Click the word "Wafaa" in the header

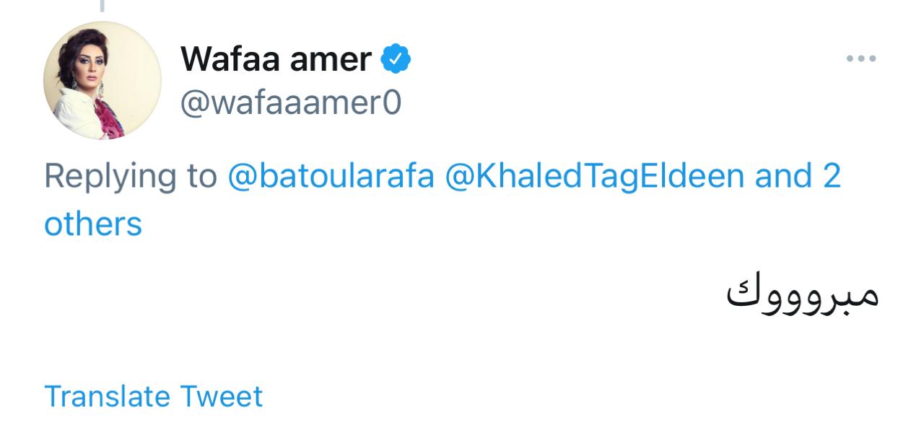pos(231,59)
